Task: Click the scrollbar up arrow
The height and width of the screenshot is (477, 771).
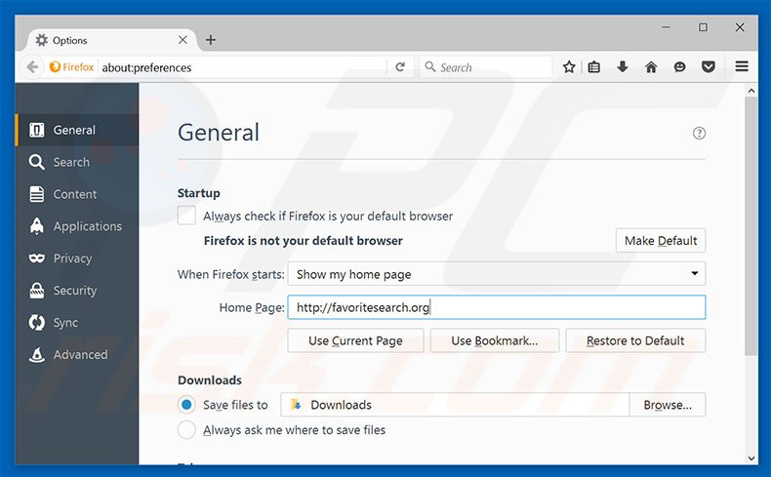Action: (751, 91)
